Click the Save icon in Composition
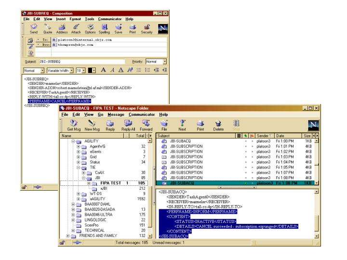347x260 pixels. [119, 29]
